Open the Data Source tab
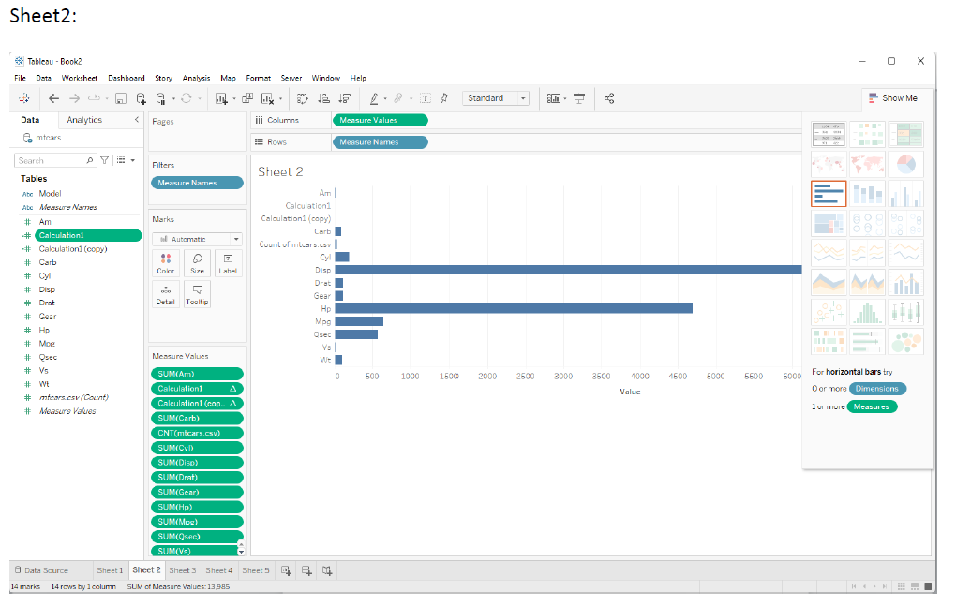 tap(41, 570)
